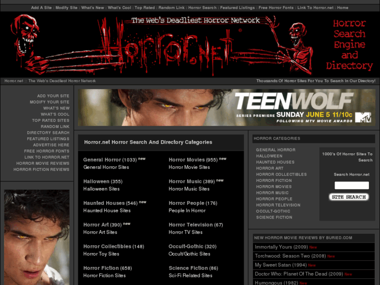The image size is (380, 285).
Task: Select What's New in top navigation bar
Action: click(x=93, y=8)
